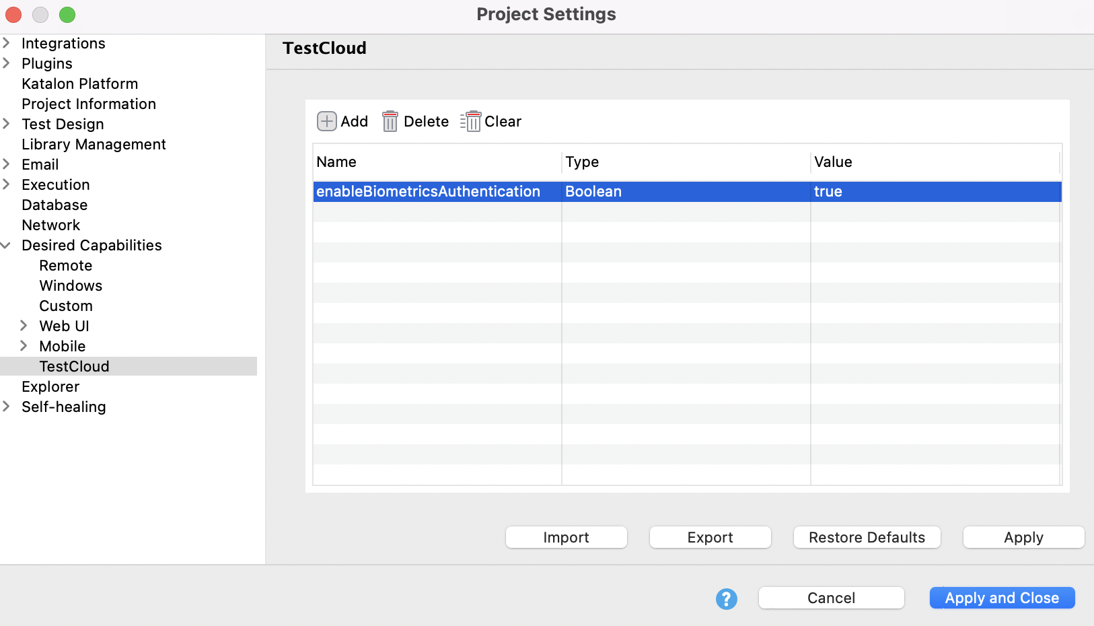The image size is (1094, 626).
Task: Select Desired Capabilities label
Action: coord(92,245)
